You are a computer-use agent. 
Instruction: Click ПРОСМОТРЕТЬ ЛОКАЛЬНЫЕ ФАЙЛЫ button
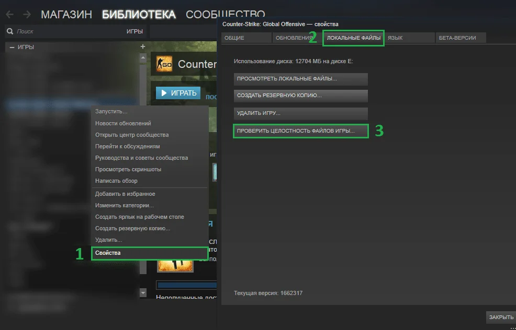pyautogui.click(x=301, y=79)
